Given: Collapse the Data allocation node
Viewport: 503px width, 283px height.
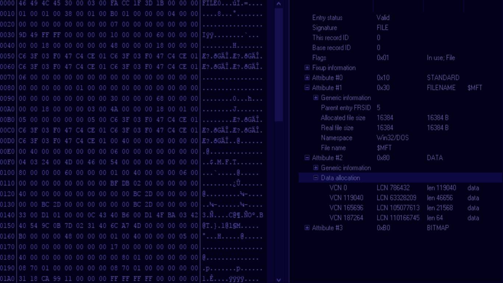Looking at the screenshot, I should click(x=316, y=178).
